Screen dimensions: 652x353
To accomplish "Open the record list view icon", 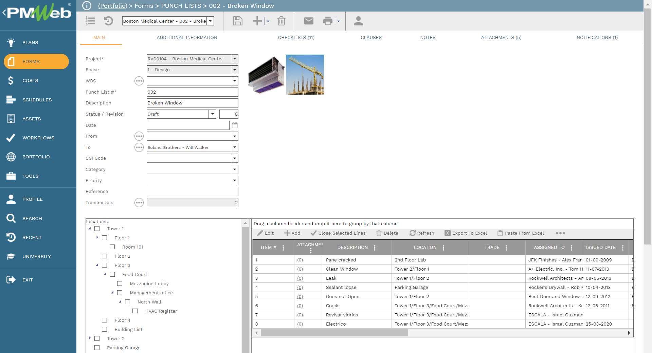I will click(90, 21).
